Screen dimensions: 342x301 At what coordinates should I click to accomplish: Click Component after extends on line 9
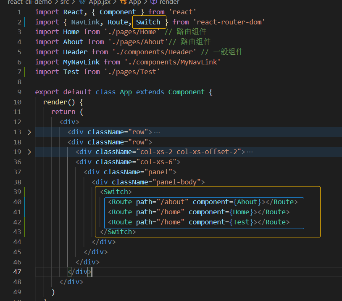pos(186,92)
